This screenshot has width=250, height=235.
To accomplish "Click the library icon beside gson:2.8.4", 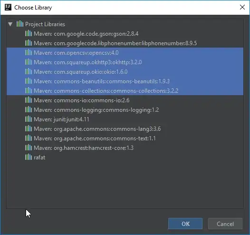I will pos(29,33).
